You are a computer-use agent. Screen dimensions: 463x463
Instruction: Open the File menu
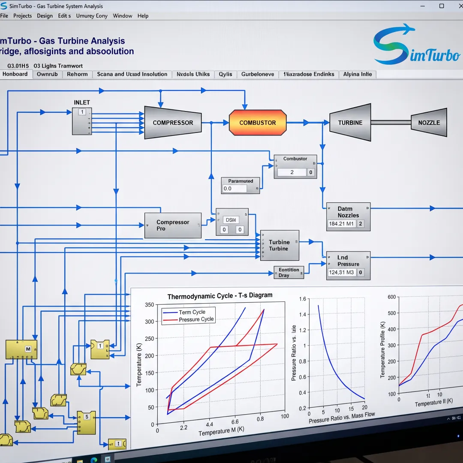tap(4, 16)
